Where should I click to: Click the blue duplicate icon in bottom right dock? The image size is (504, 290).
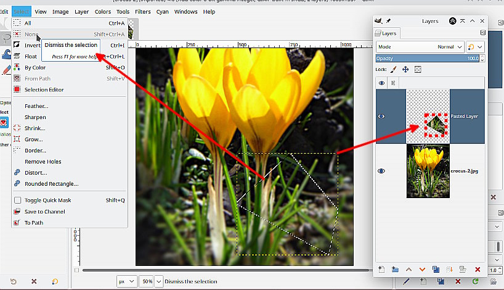click(x=441, y=281)
